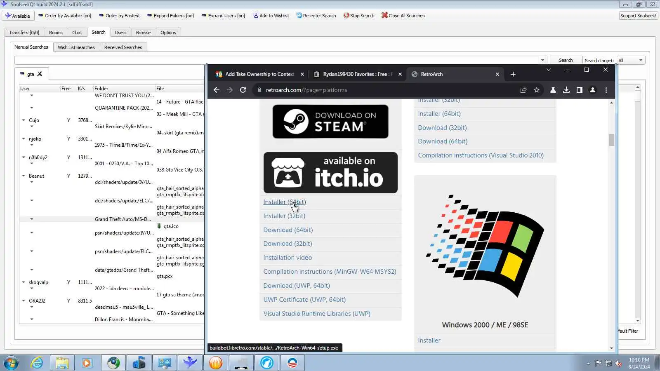Click Stop Search in Soulseek toolbar
660x371 pixels.
tap(359, 16)
